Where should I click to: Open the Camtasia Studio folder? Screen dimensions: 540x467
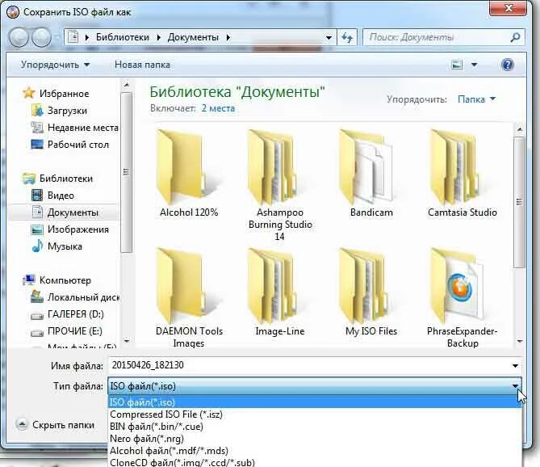pos(463,174)
